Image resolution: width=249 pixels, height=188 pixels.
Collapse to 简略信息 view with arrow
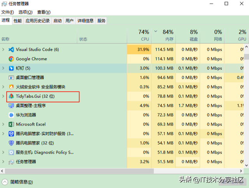click(5, 182)
